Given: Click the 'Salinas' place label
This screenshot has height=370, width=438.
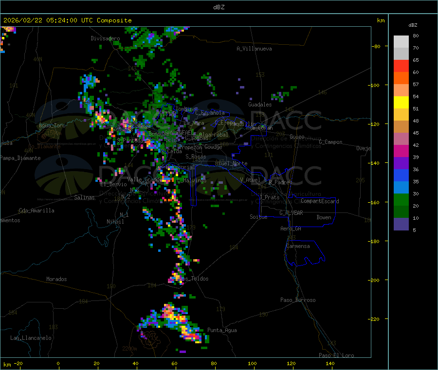Looking at the screenshot, I should tap(84, 197).
